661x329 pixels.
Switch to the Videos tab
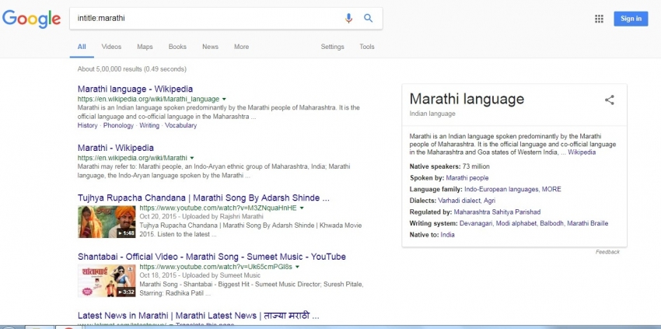tap(111, 47)
